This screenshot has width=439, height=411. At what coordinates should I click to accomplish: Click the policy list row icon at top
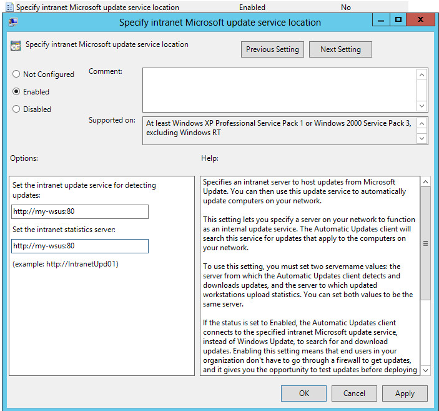pos(9,8)
